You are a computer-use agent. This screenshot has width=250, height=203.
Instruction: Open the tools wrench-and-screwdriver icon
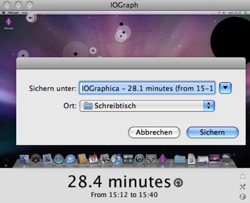pyautogui.click(x=243, y=187)
